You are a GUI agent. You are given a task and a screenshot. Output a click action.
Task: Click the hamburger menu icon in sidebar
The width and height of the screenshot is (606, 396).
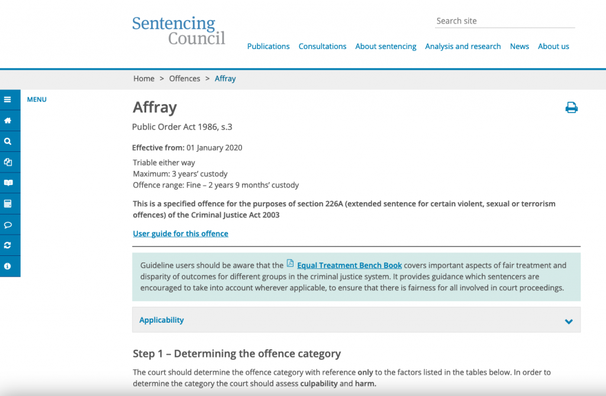coord(8,100)
